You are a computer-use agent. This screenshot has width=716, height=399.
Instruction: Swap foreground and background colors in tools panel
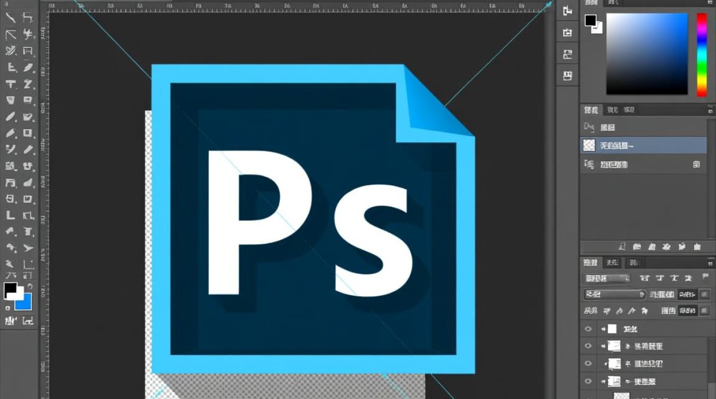point(29,287)
